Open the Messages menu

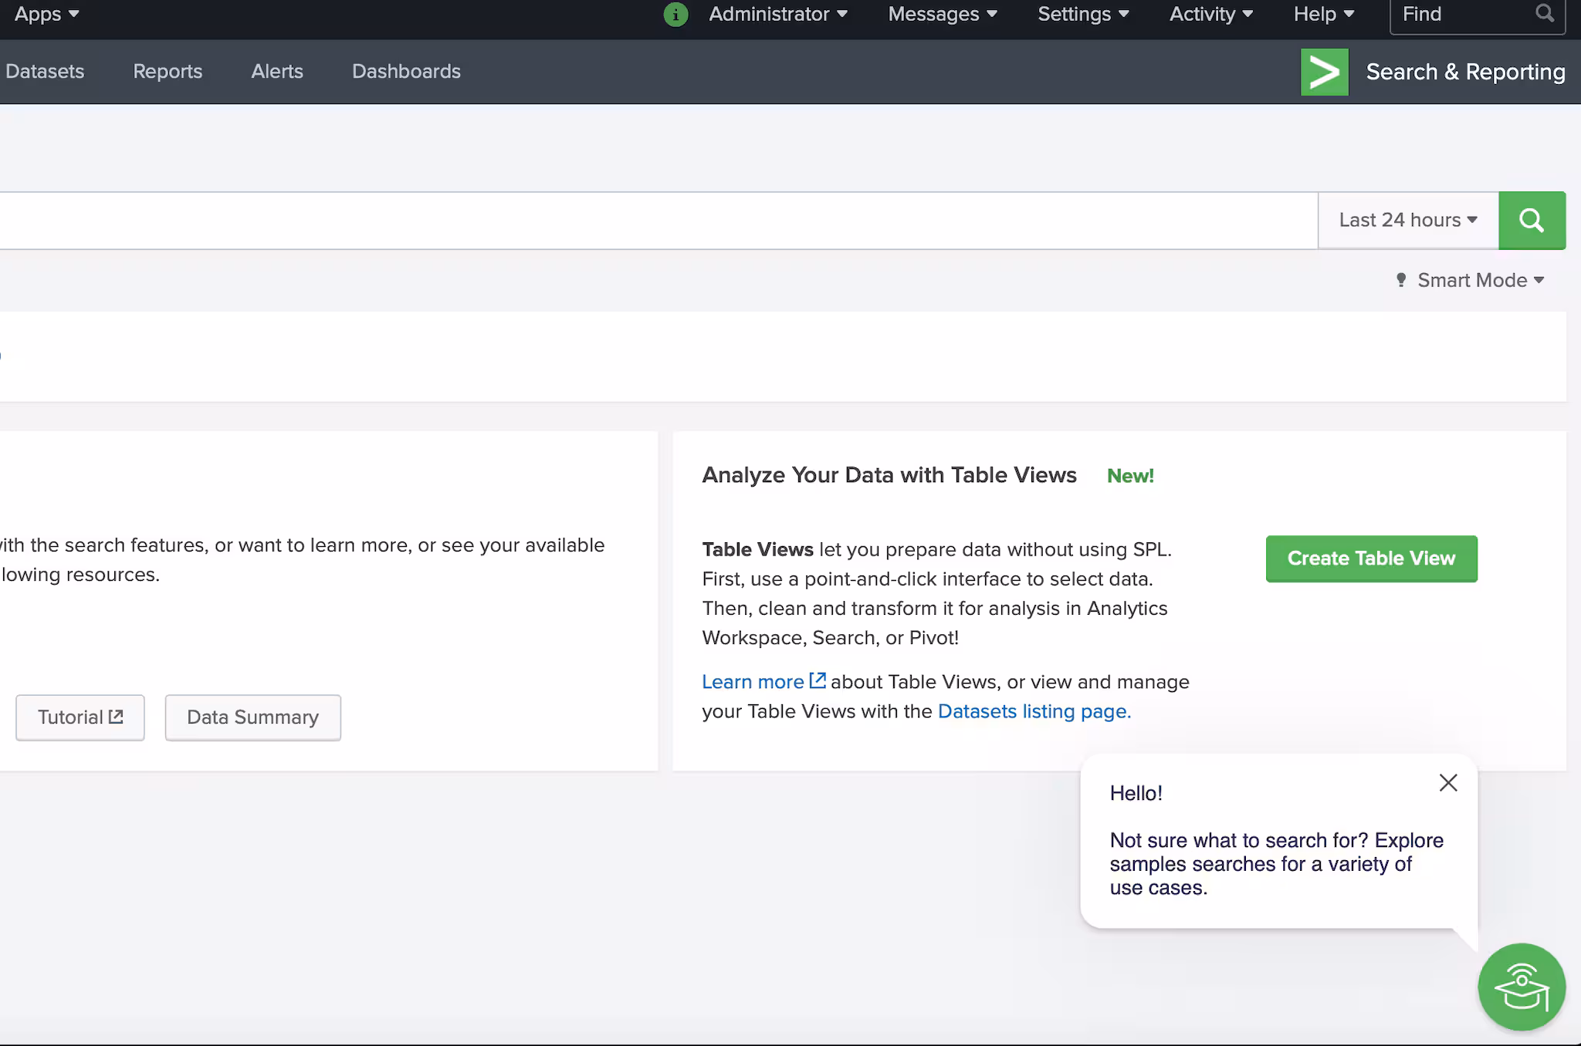(x=942, y=15)
